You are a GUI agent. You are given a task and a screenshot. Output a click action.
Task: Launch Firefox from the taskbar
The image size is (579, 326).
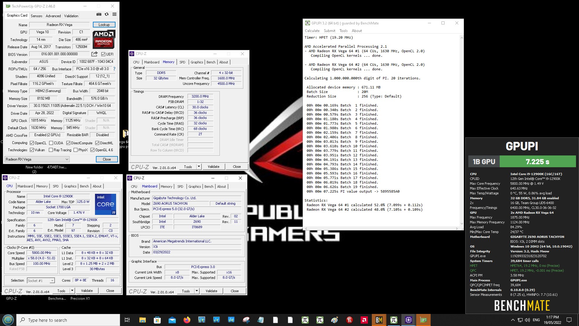tap(187, 320)
